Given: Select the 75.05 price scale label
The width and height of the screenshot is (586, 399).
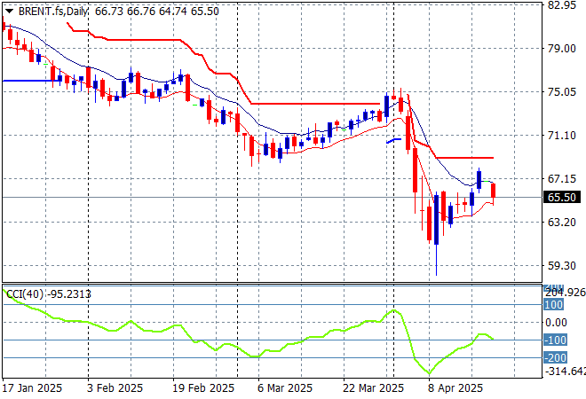Looking at the screenshot, I should 562,92.
